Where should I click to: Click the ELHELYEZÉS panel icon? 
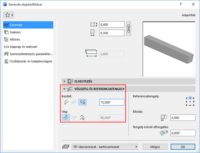pyautogui.click(x=70, y=81)
